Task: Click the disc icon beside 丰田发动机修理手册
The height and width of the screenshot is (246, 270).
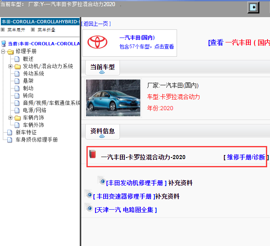Action: 102,181
